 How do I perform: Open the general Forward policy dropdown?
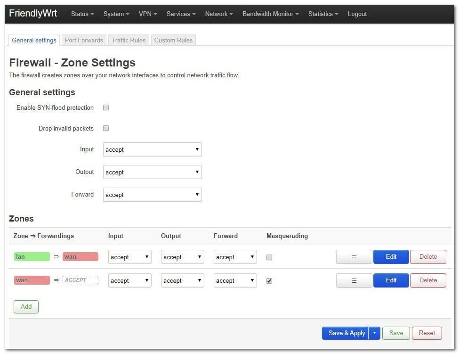152,195
